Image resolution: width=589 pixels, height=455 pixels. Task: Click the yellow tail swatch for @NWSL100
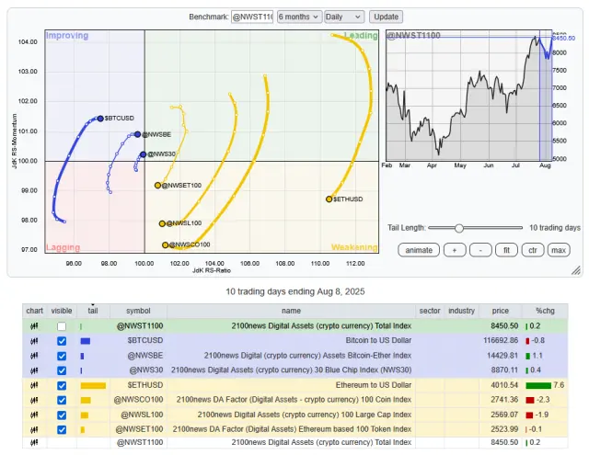(x=84, y=415)
